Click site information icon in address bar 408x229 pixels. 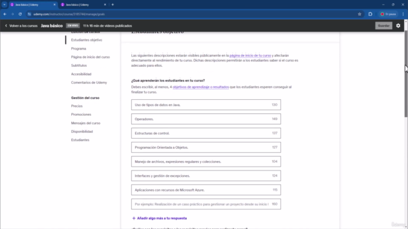point(29,14)
